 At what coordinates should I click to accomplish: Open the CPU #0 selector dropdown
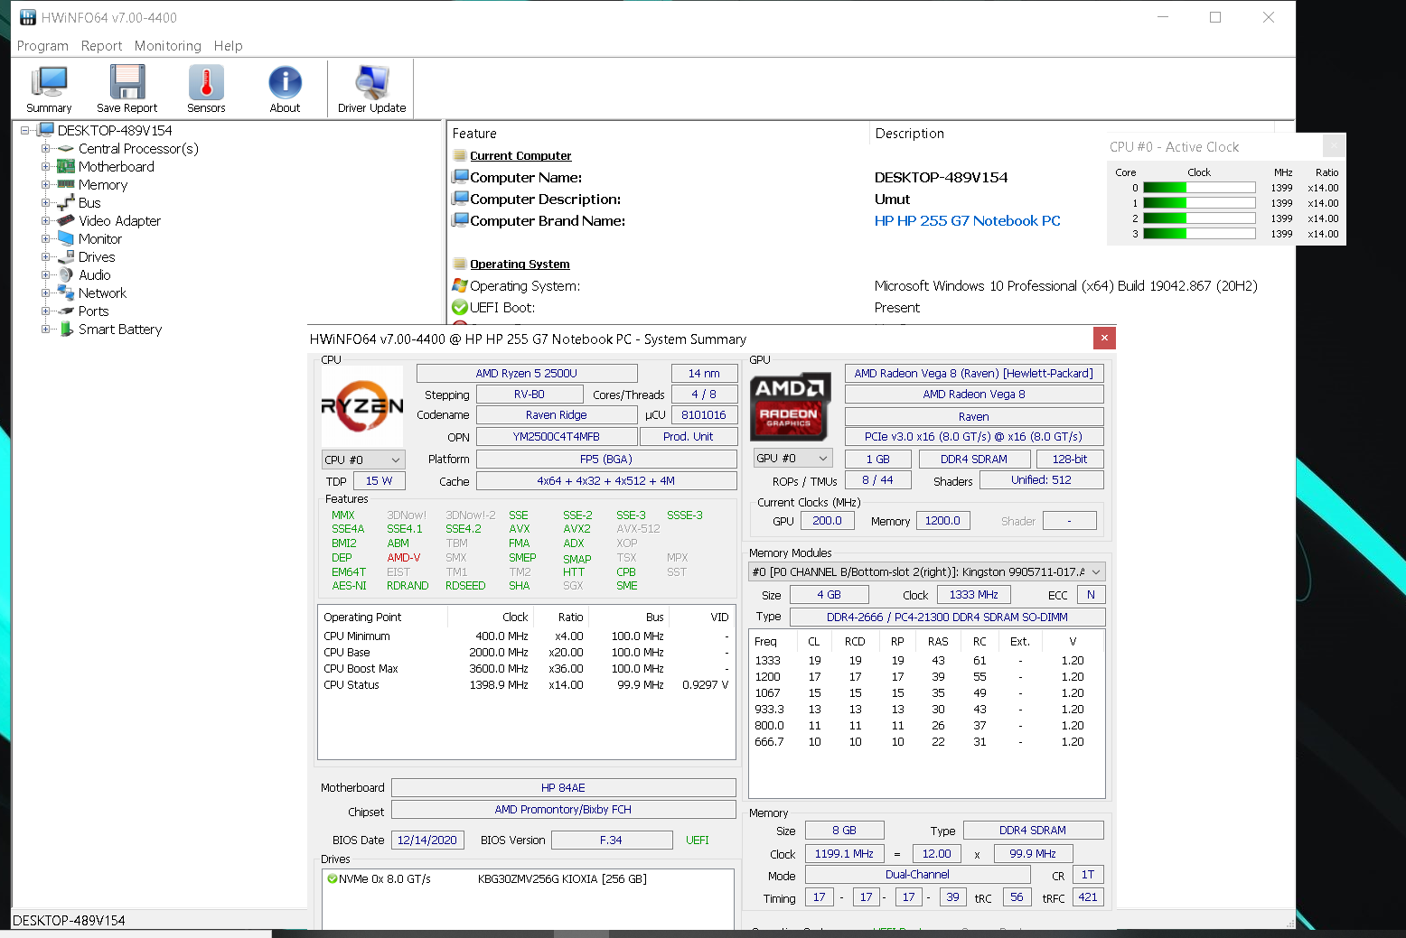[363, 460]
